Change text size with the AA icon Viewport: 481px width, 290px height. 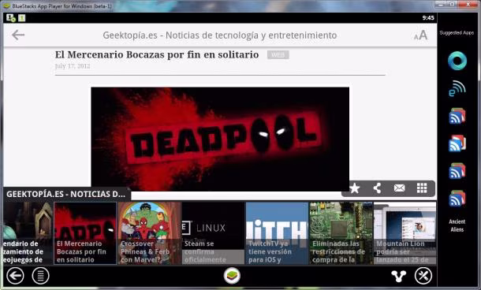click(420, 35)
